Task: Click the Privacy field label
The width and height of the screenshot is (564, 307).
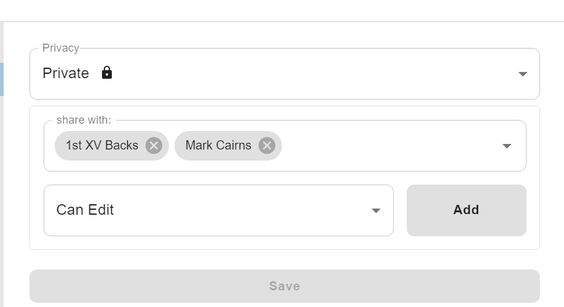Action: (x=61, y=48)
